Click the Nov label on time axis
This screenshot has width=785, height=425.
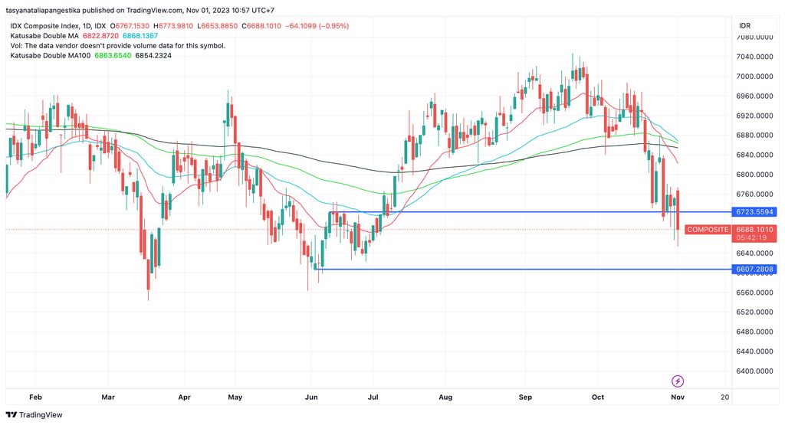[678, 397]
